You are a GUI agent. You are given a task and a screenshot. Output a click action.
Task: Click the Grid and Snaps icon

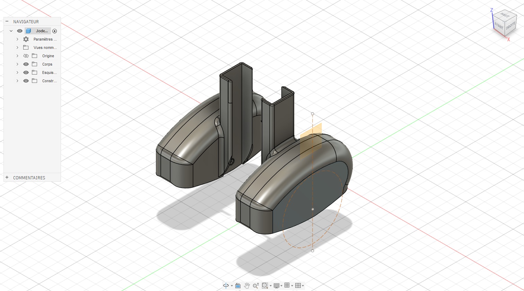tap(287, 285)
